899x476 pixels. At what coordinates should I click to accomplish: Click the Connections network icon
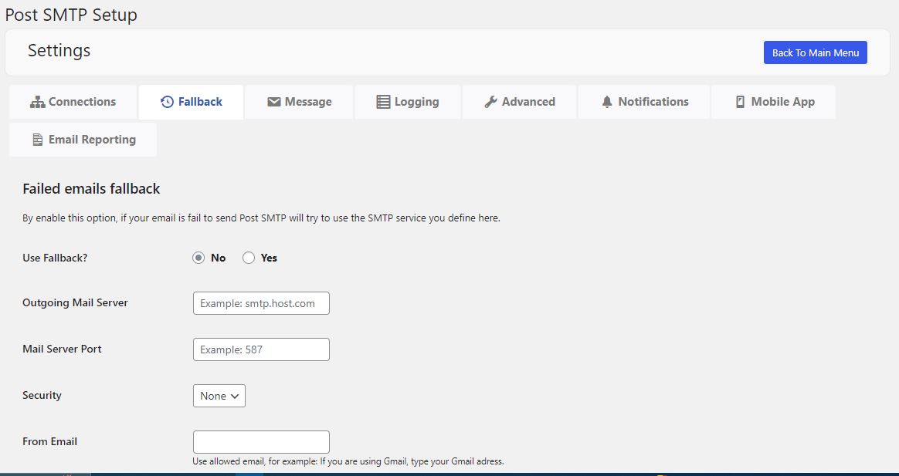point(37,102)
